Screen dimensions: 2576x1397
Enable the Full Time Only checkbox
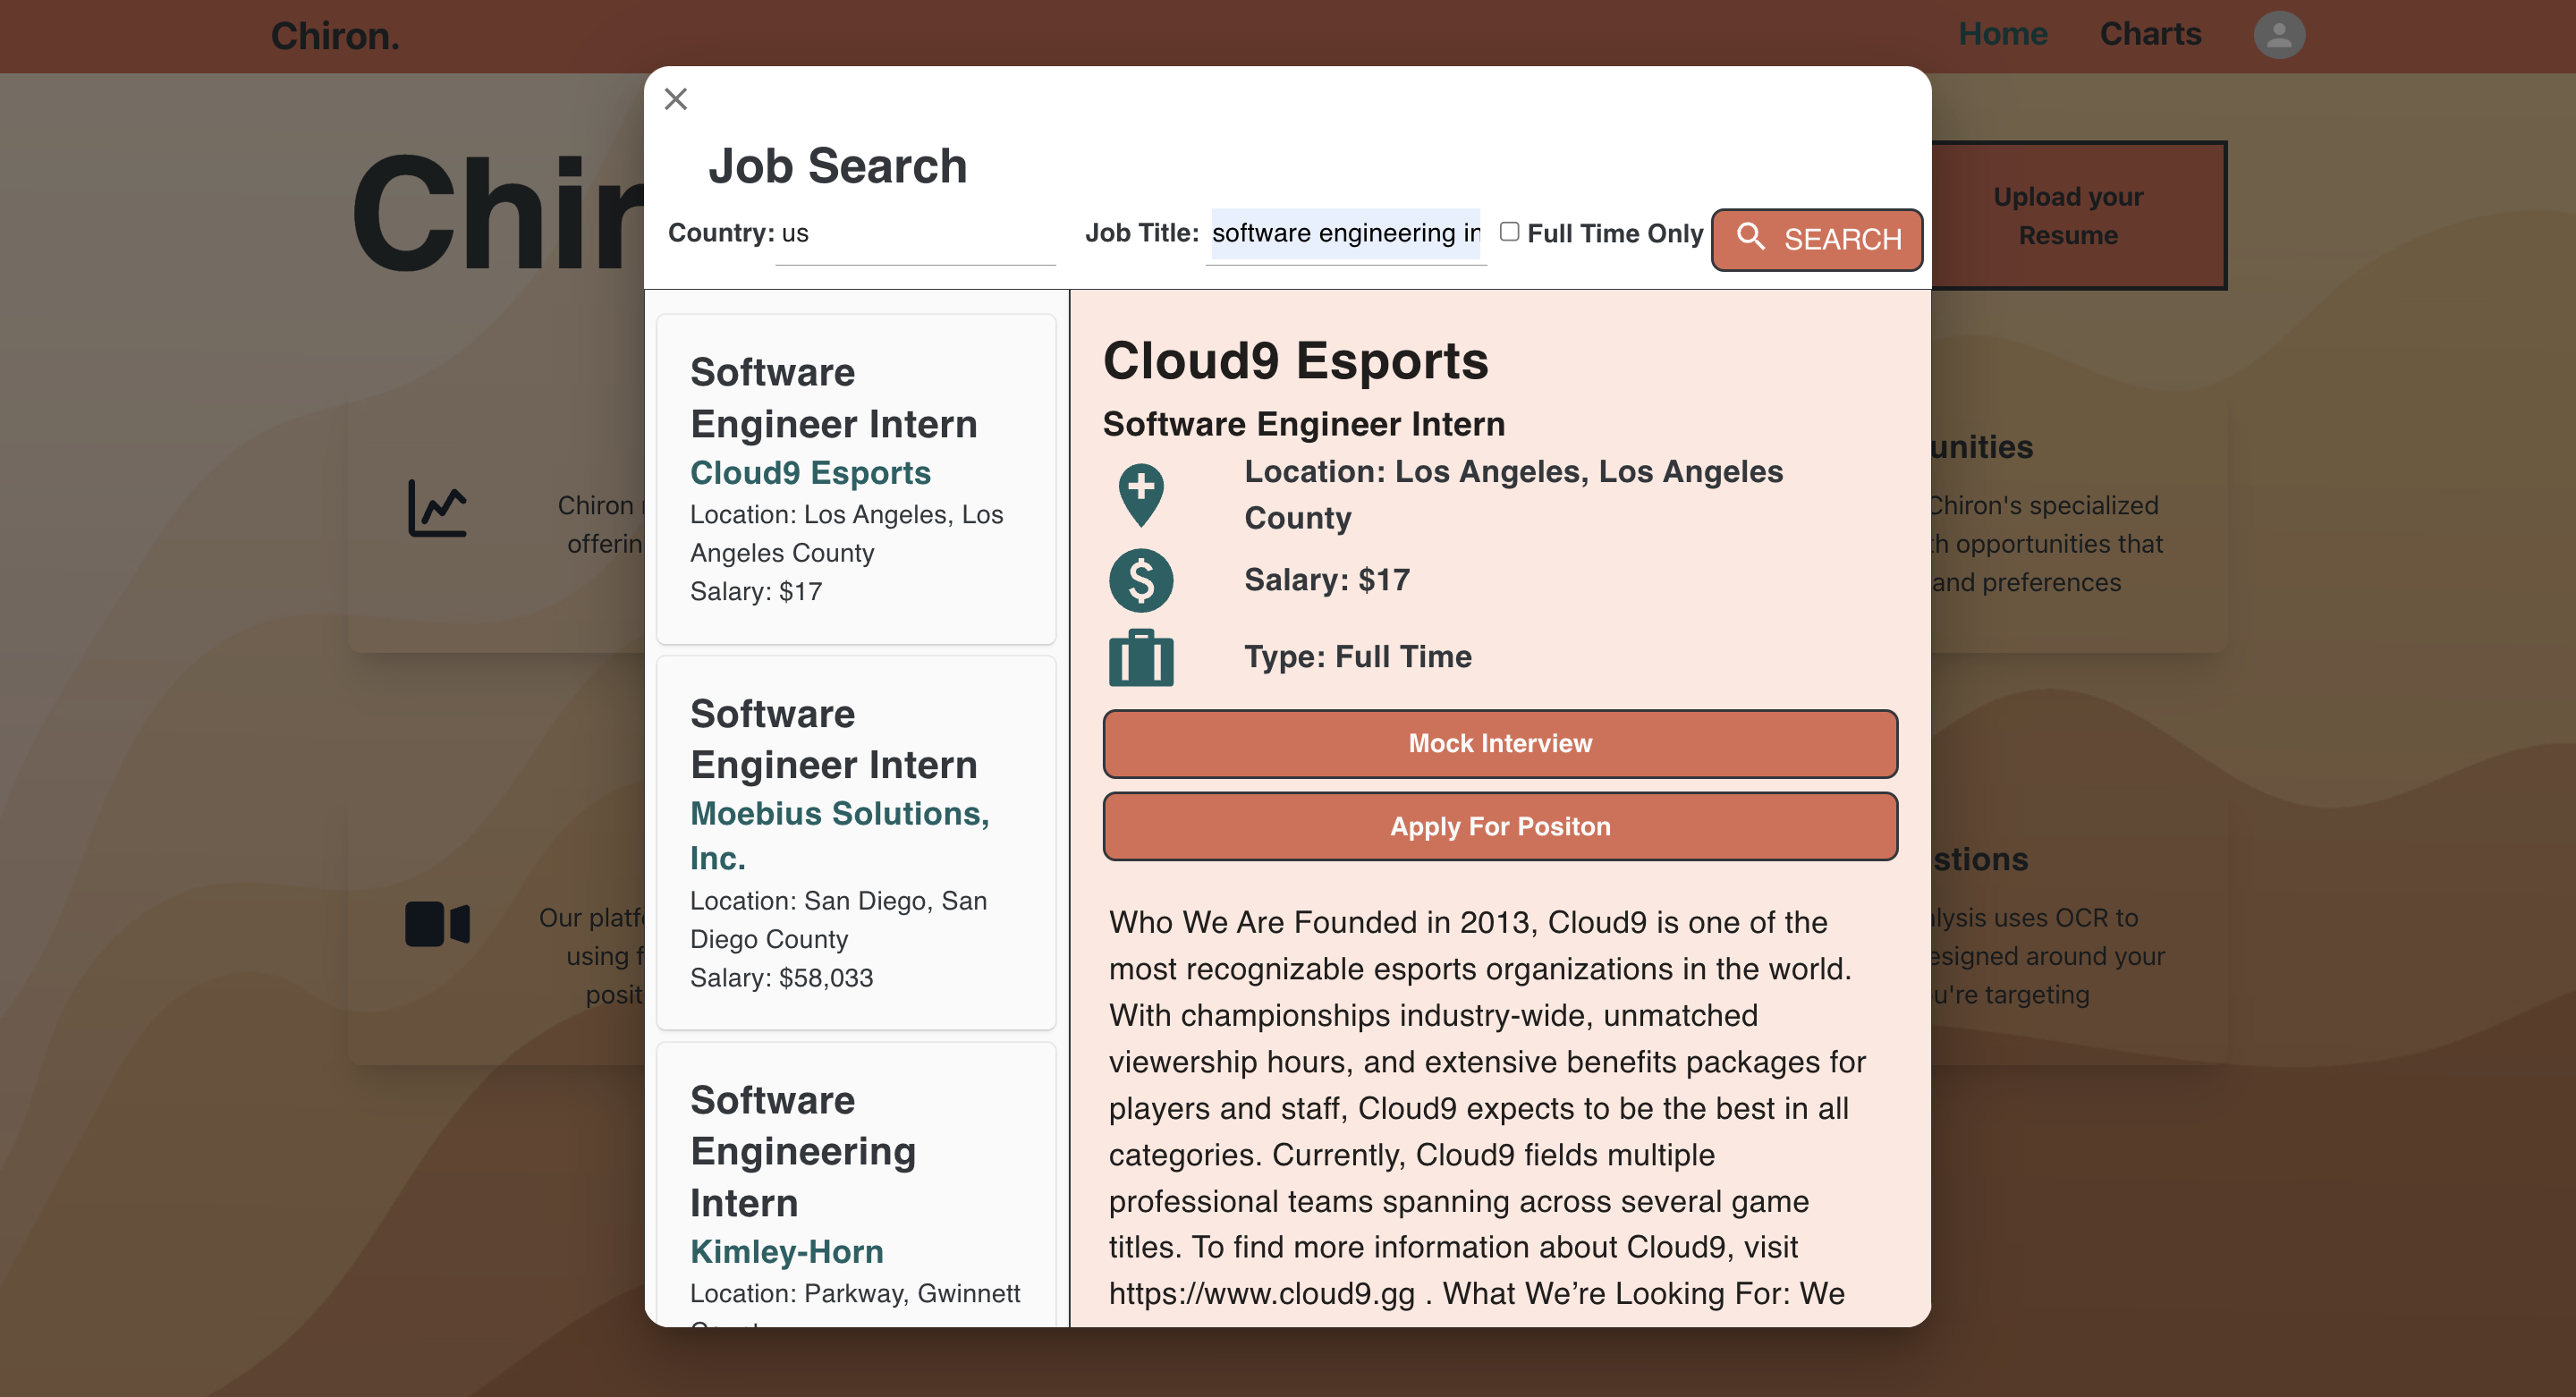pos(1509,232)
